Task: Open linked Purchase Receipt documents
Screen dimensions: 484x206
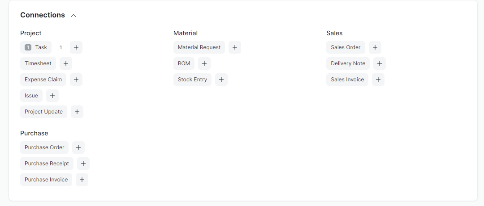Action: (47, 164)
